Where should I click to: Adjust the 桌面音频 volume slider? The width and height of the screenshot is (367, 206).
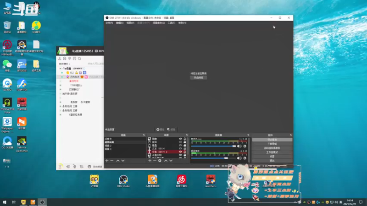coord(213,158)
